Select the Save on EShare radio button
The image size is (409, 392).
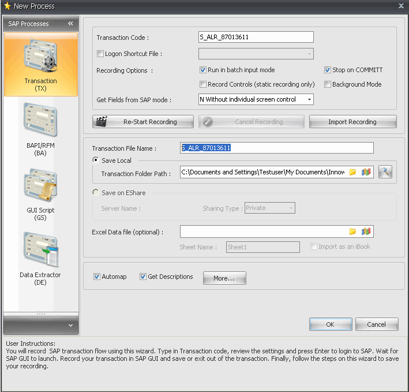pos(96,193)
